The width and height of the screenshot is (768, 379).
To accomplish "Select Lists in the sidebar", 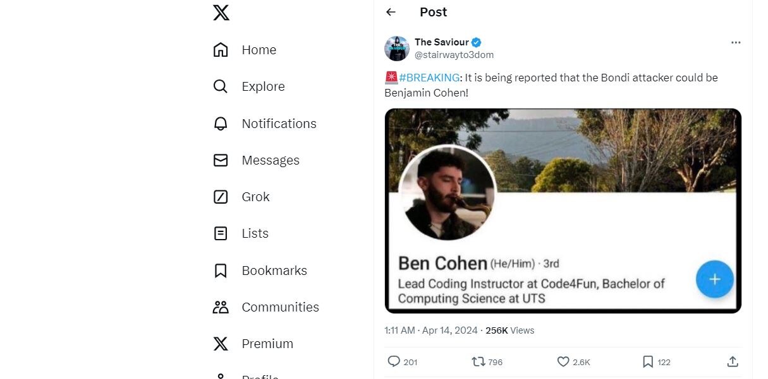I will 220,233.
